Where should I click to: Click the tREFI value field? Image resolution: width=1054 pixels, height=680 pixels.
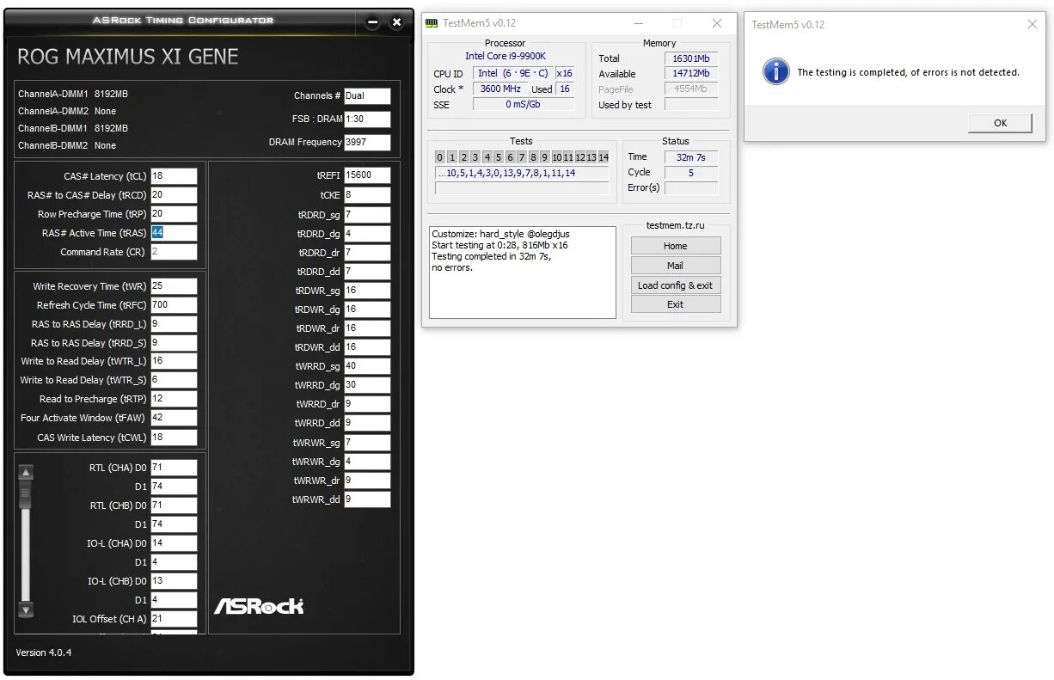(x=367, y=175)
